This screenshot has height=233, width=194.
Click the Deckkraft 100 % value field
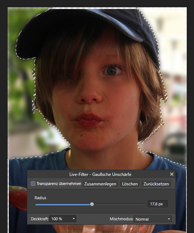pyautogui.click(x=61, y=219)
